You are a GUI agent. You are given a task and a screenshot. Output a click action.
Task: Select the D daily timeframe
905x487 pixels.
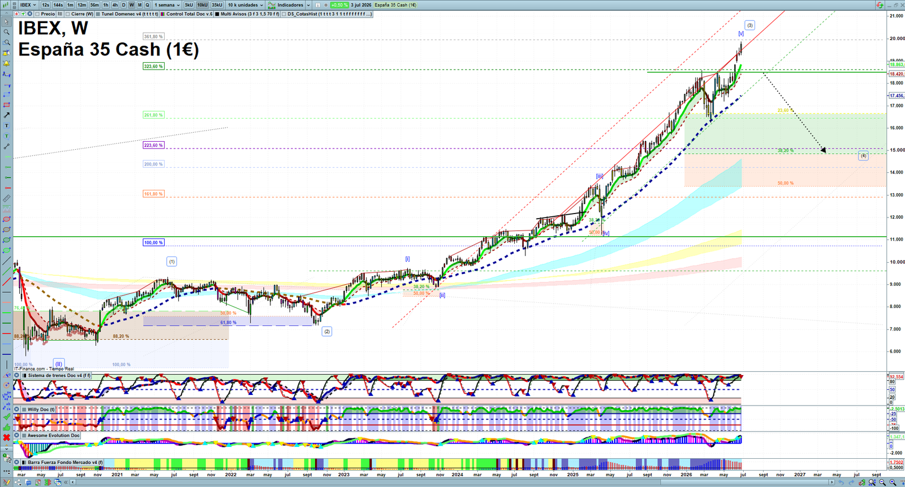point(123,5)
